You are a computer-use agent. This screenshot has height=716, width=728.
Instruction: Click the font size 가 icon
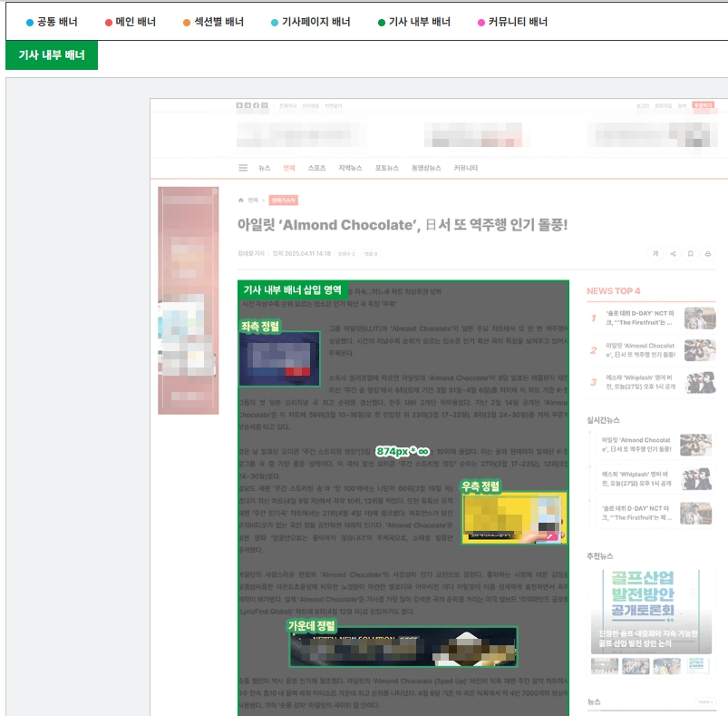655,254
